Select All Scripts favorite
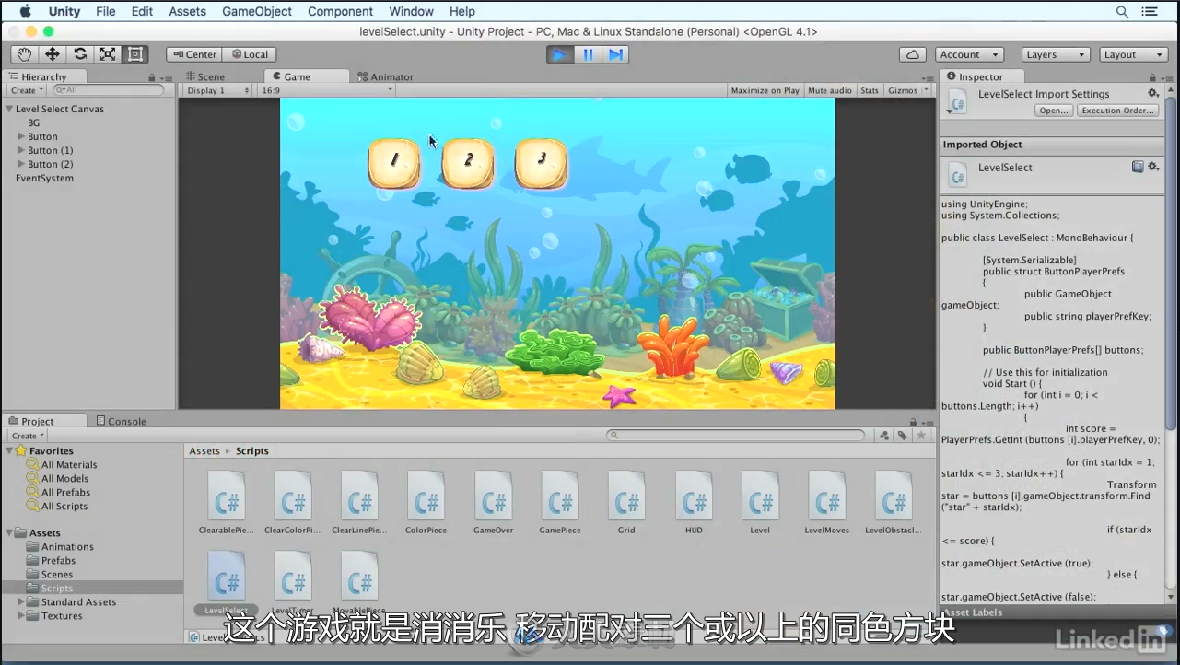 point(64,506)
